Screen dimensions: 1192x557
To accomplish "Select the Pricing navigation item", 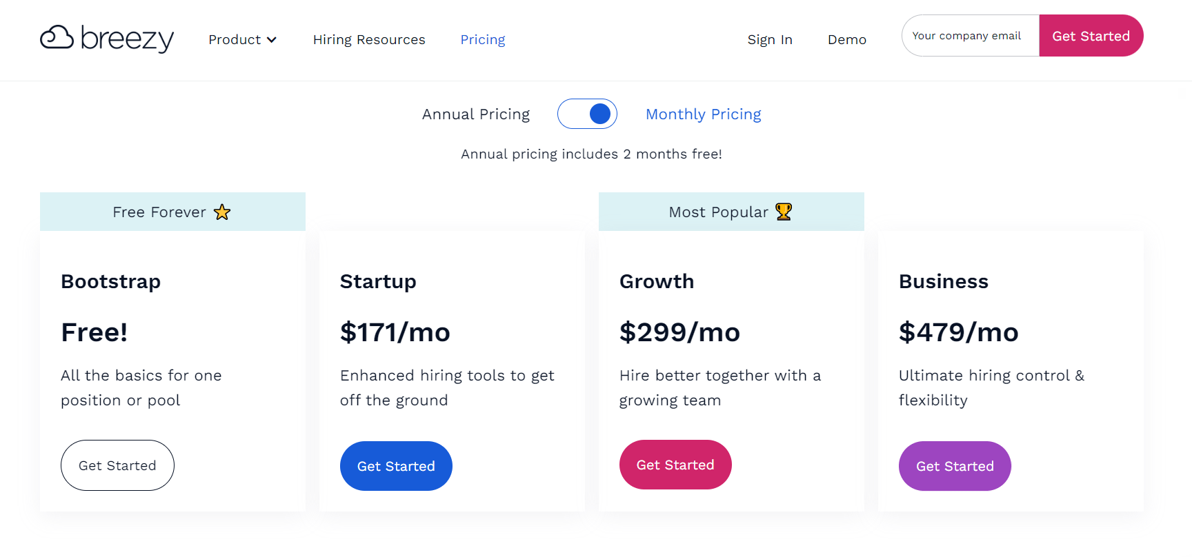I will (482, 39).
